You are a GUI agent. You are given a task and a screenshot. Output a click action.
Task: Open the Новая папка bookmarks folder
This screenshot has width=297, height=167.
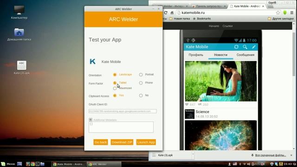point(180,19)
